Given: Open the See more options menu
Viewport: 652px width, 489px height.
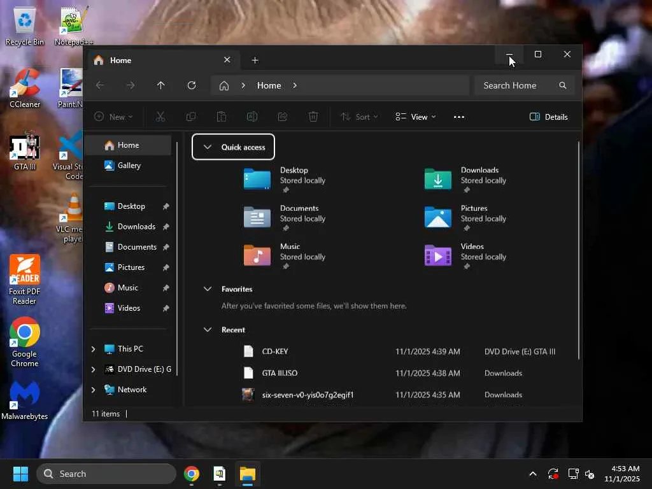Looking at the screenshot, I should pos(459,117).
